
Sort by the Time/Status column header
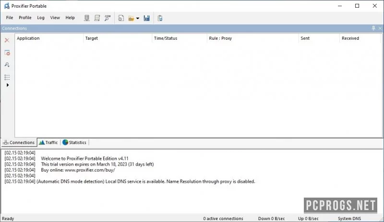click(x=179, y=38)
